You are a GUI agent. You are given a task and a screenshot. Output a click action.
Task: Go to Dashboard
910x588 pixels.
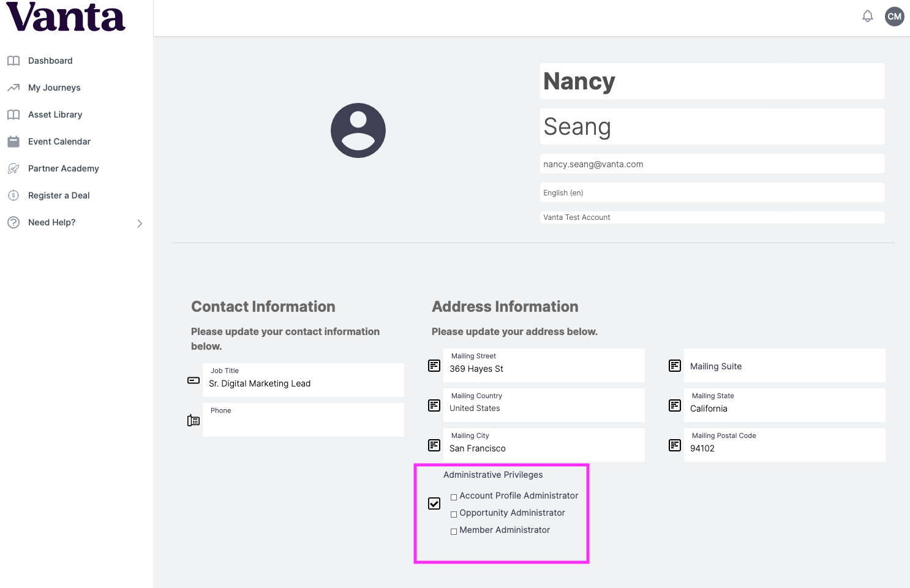pyautogui.click(x=50, y=61)
